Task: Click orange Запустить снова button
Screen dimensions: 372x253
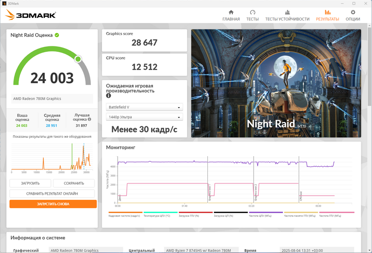Action: click(53, 204)
